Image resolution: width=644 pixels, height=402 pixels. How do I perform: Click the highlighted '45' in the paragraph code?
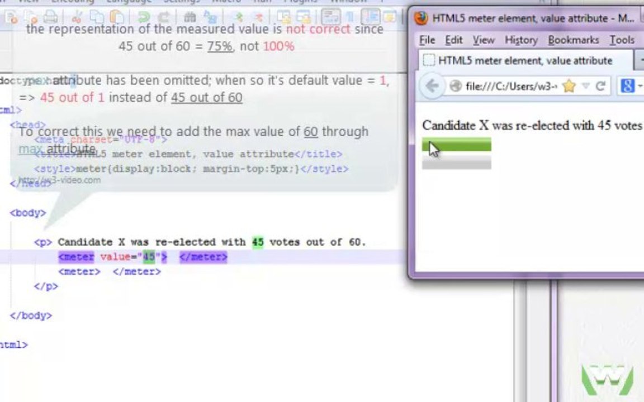point(258,242)
